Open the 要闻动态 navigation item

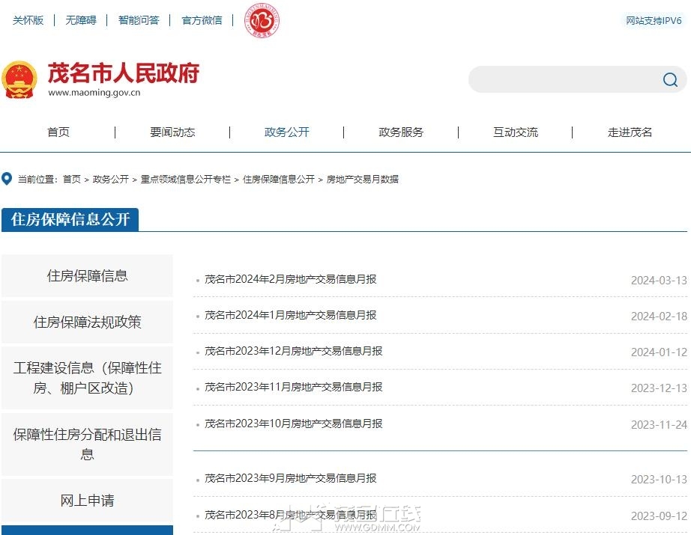click(172, 132)
